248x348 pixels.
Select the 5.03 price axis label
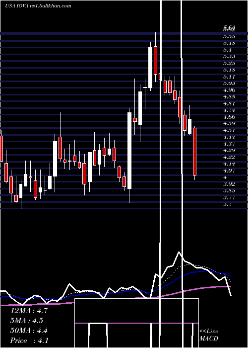pyautogui.click(x=229, y=83)
